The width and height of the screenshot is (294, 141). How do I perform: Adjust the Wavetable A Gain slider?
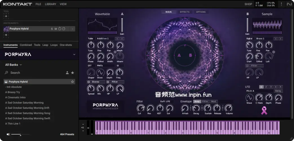coord(122,25)
